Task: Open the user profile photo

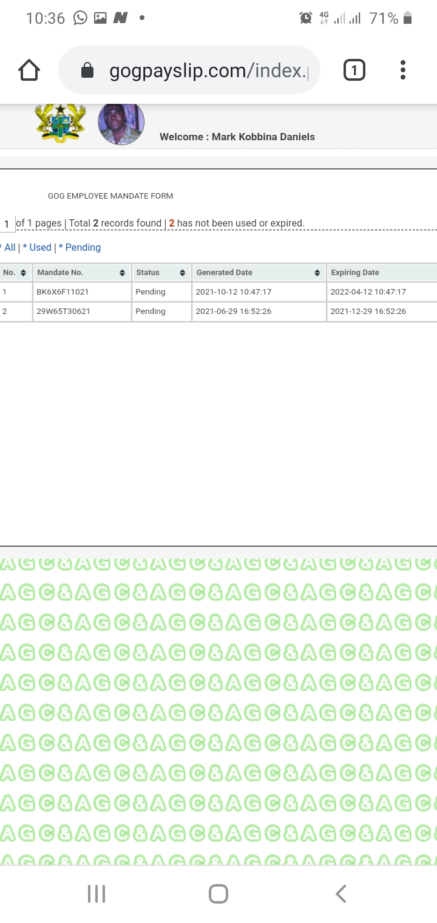Action: tap(121, 124)
